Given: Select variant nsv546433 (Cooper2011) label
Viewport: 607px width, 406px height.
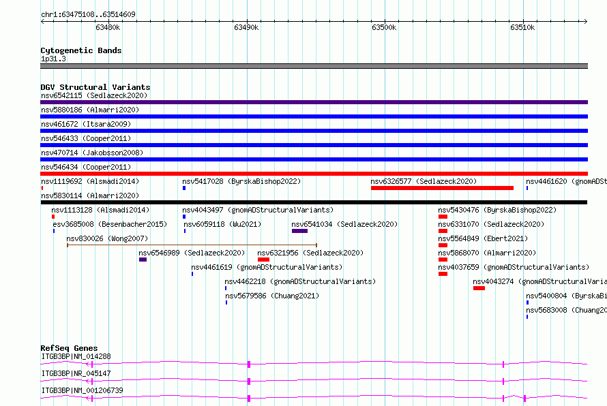Looking at the screenshot, I should 86,138.
